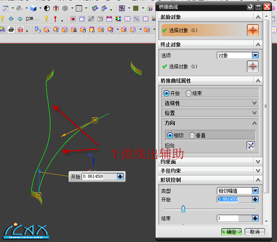Click the shaded blue cube display icon
Image resolution: width=277 pixels, height=242 pixels.
coord(33,8)
